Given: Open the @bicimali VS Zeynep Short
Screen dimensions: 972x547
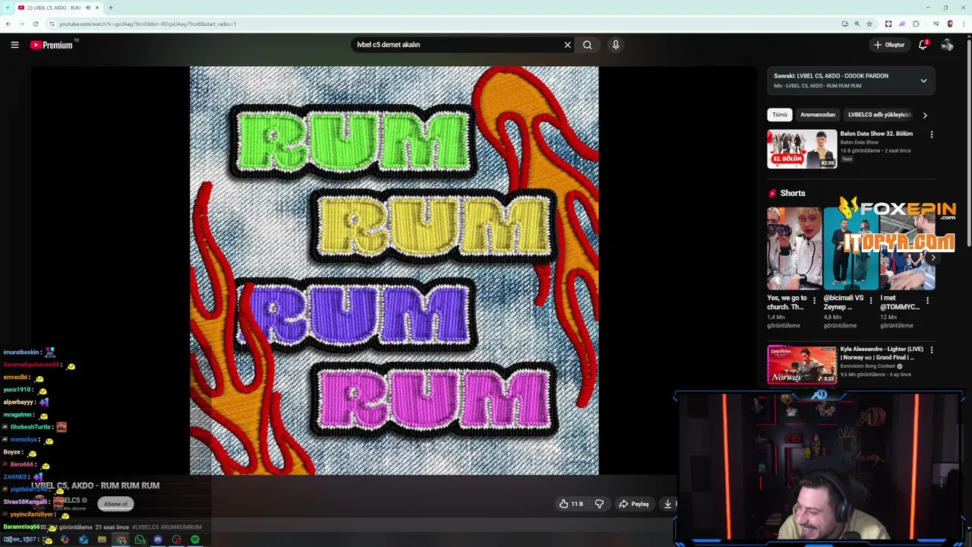Looking at the screenshot, I should pos(851,248).
